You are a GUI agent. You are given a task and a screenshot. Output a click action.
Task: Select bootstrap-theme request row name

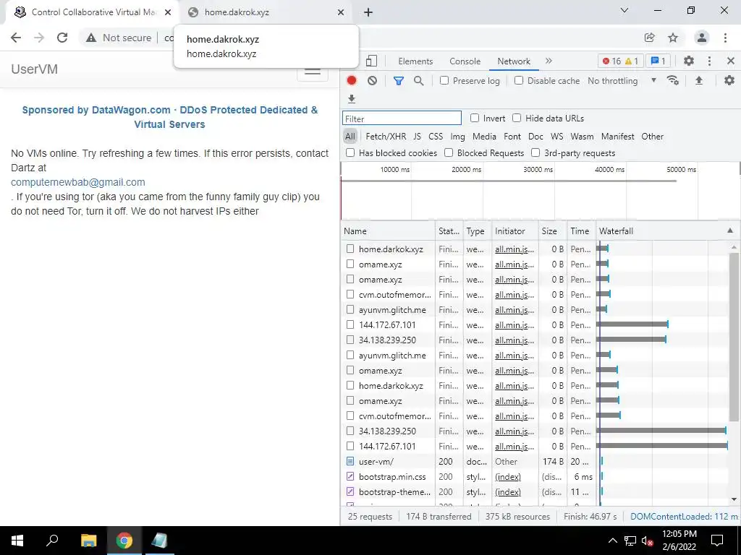tap(394, 491)
